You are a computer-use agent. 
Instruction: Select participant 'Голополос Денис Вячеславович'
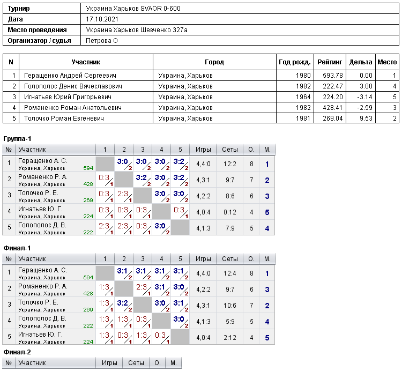pos(73,86)
